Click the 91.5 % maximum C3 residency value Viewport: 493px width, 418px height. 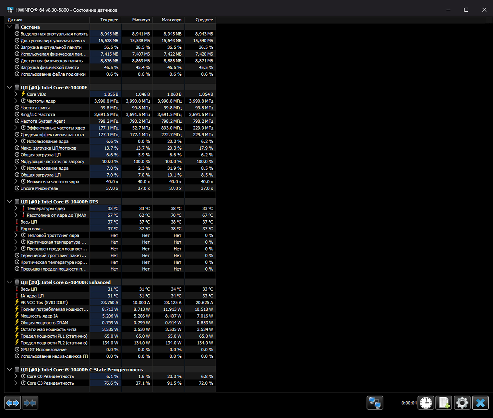tap(174, 383)
